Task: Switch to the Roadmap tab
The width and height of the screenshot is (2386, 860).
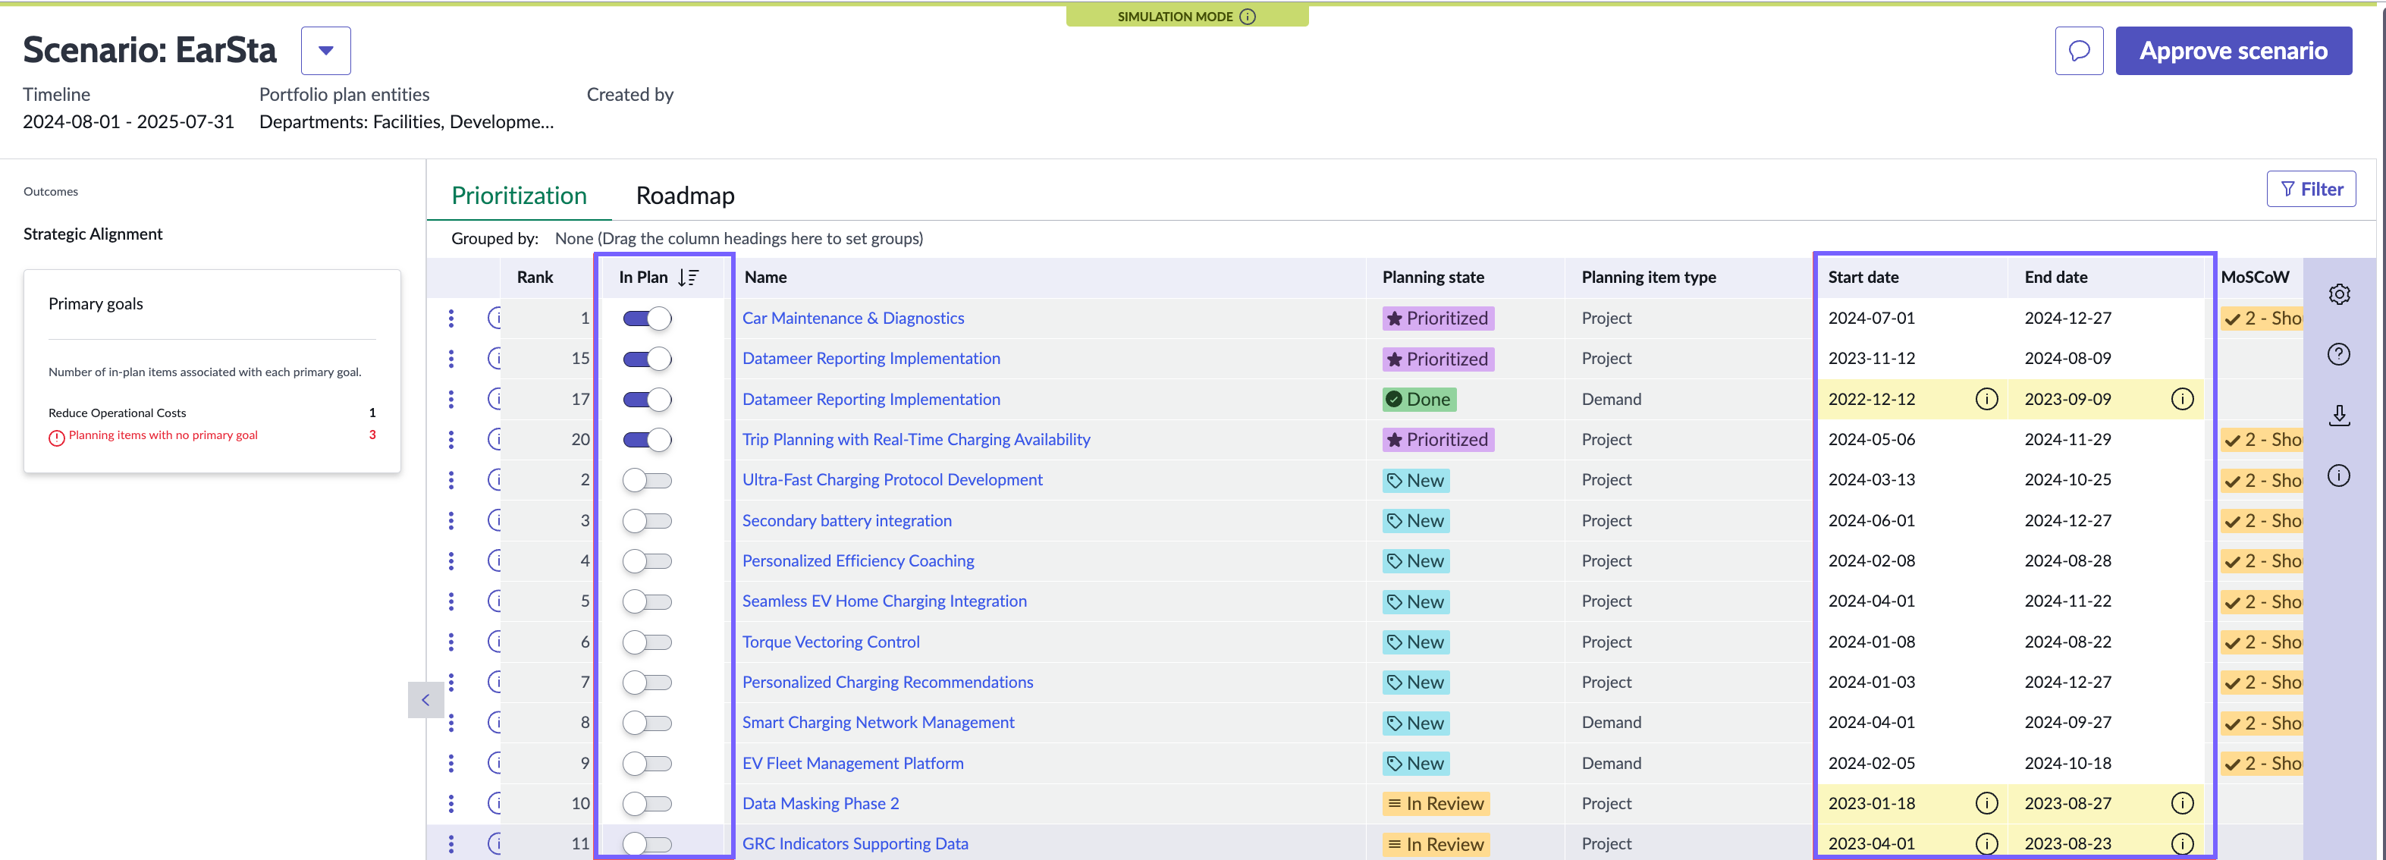Action: [x=686, y=196]
